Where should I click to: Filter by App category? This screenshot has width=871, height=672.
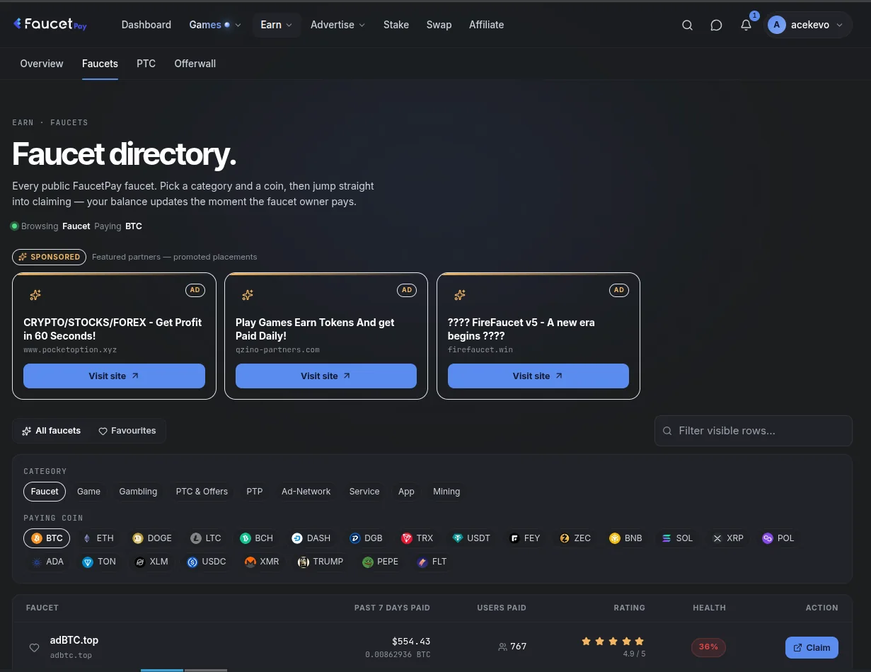point(406,492)
